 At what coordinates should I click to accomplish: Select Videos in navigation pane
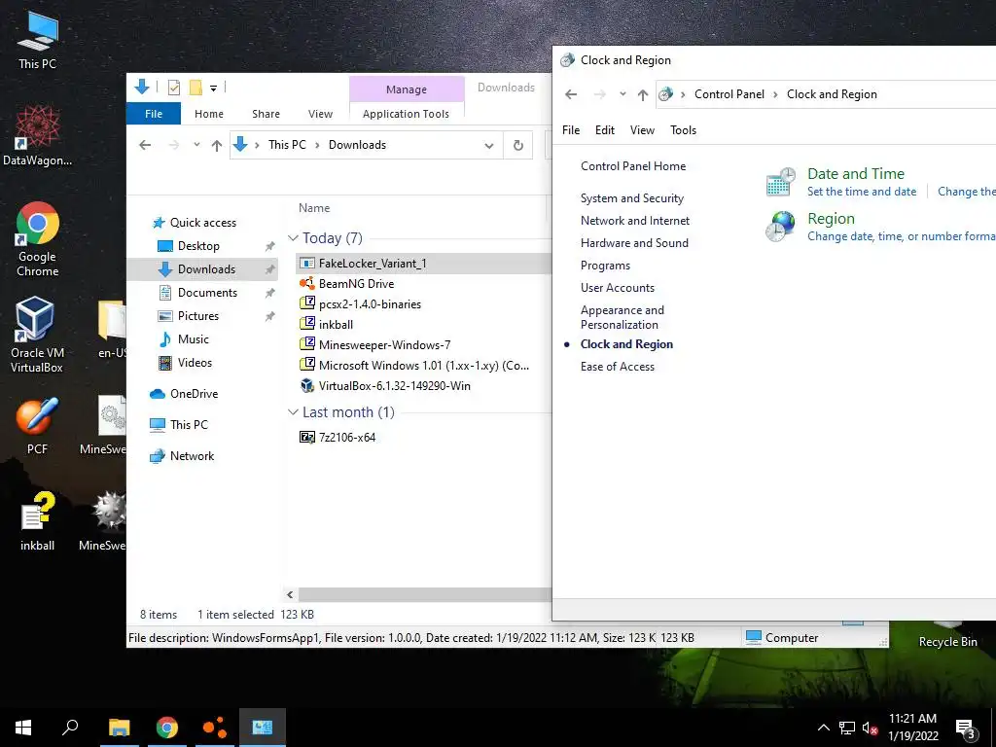tap(195, 363)
